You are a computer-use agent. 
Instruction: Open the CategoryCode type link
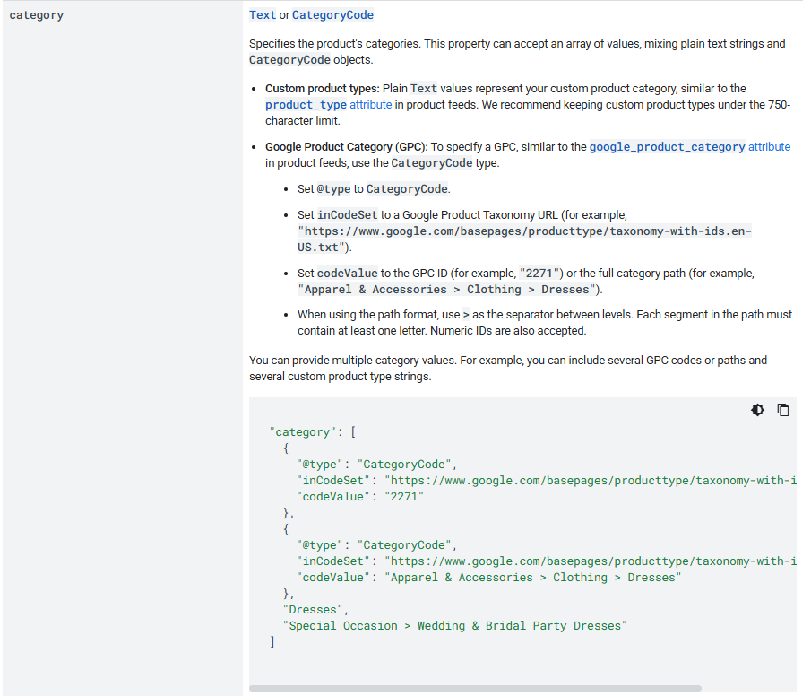(332, 15)
